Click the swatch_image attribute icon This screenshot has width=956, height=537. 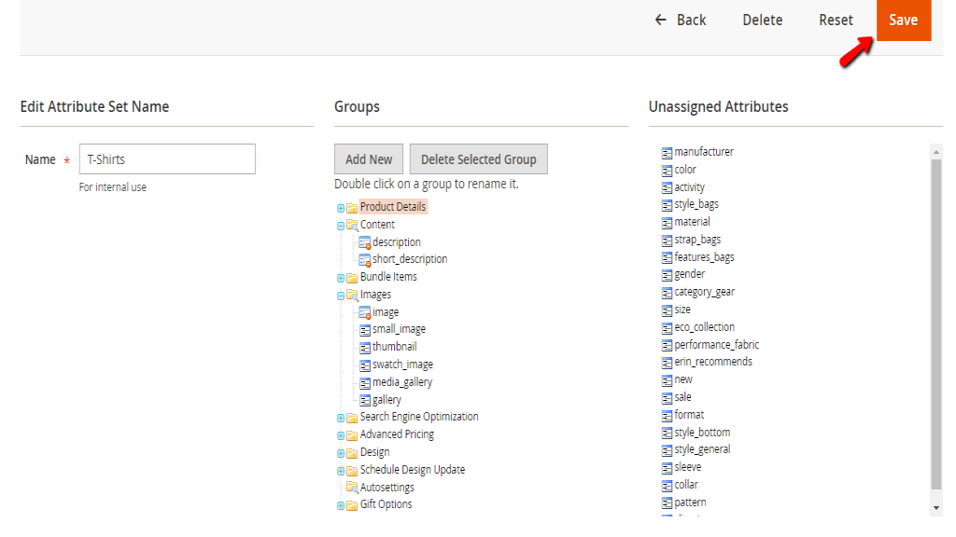(x=365, y=365)
